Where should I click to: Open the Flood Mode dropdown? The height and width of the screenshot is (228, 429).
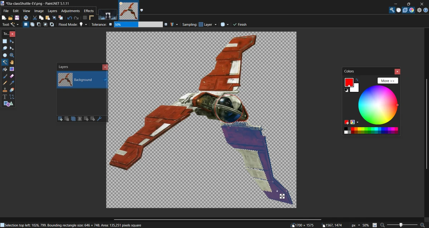click(83, 24)
